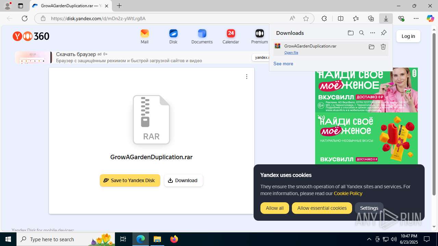Screen dimensions: 438x246
Task: Toggle split screen view
Action: (340, 18)
